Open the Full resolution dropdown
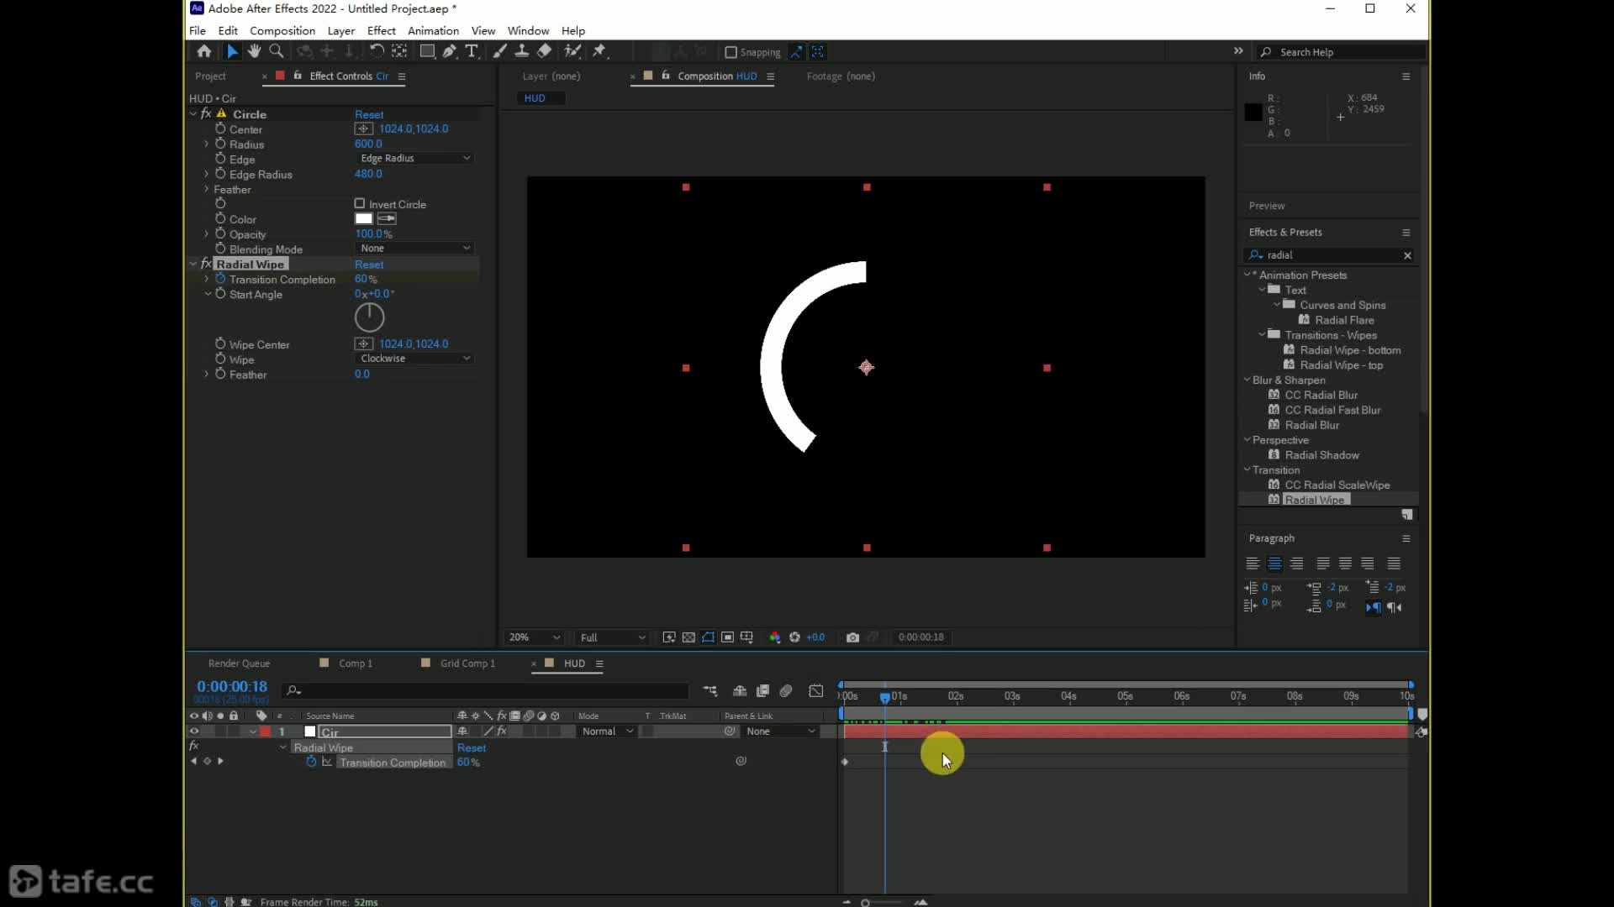Image resolution: width=1614 pixels, height=907 pixels. click(612, 637)
